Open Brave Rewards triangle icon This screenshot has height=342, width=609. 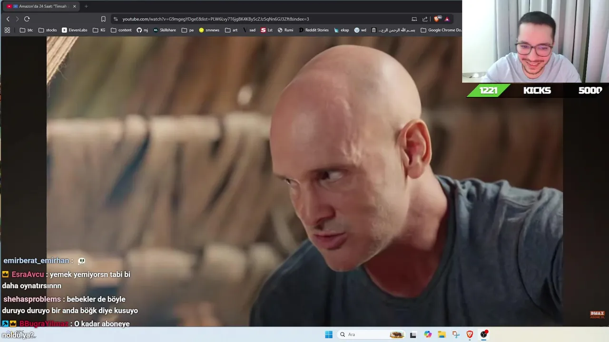click(x=447, y=19)
